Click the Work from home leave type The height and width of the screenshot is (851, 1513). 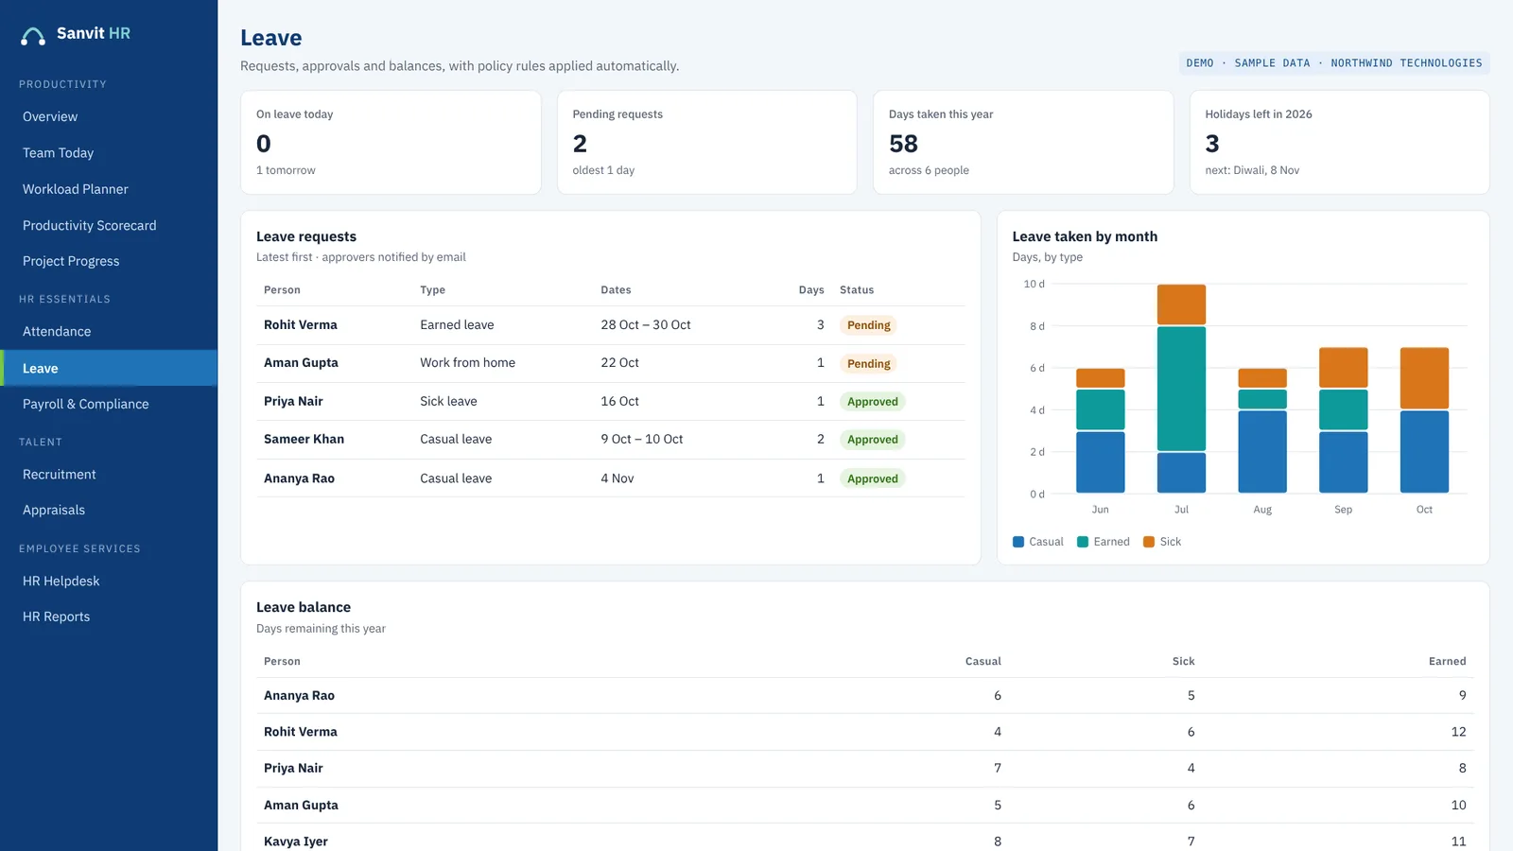click(x=467, y=362)
